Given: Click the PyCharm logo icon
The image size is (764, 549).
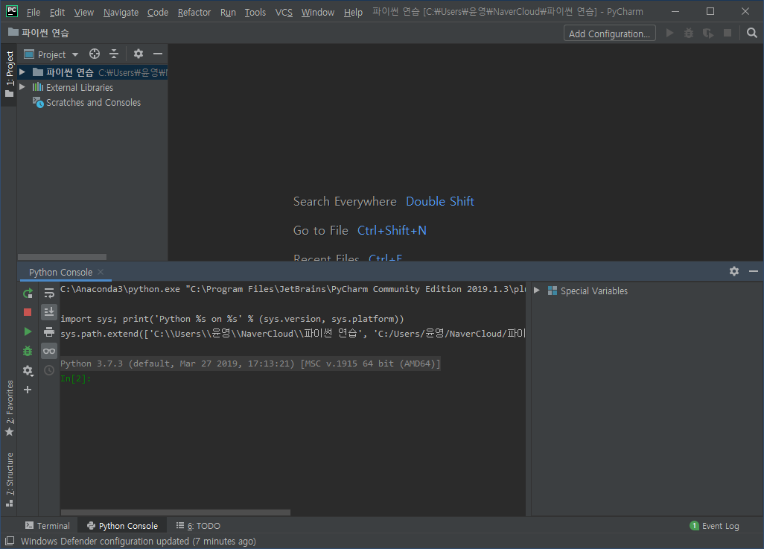Looking at the screenshot, I should (12, 11).
